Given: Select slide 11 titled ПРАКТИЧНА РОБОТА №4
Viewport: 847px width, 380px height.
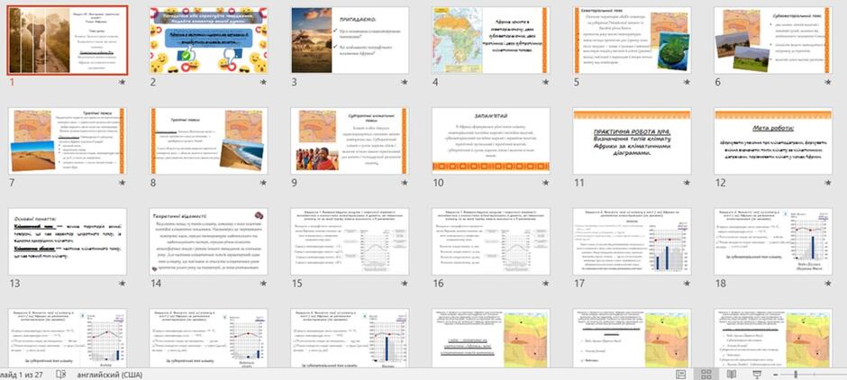Looking at the screenshot, I should 632,140.
